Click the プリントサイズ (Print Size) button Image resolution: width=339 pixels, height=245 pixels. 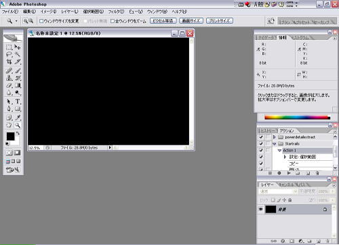220,21
